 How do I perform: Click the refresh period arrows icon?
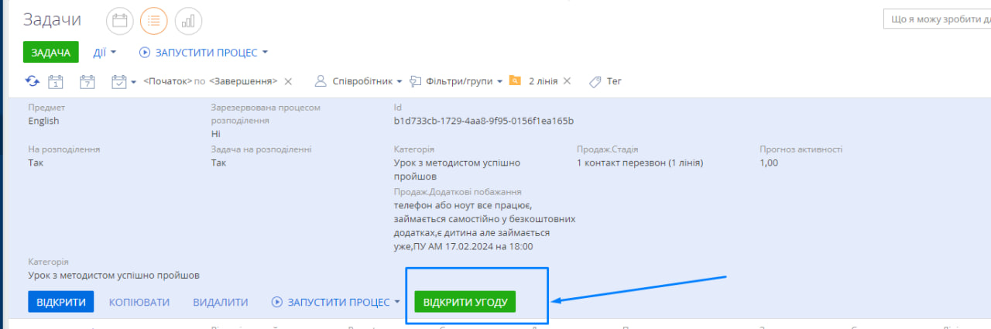(x=32, y=81)
